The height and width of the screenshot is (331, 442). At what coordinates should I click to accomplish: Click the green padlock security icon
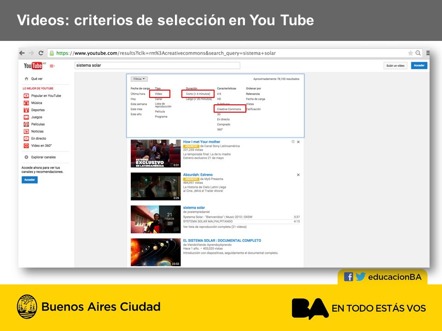coord(52,53)
